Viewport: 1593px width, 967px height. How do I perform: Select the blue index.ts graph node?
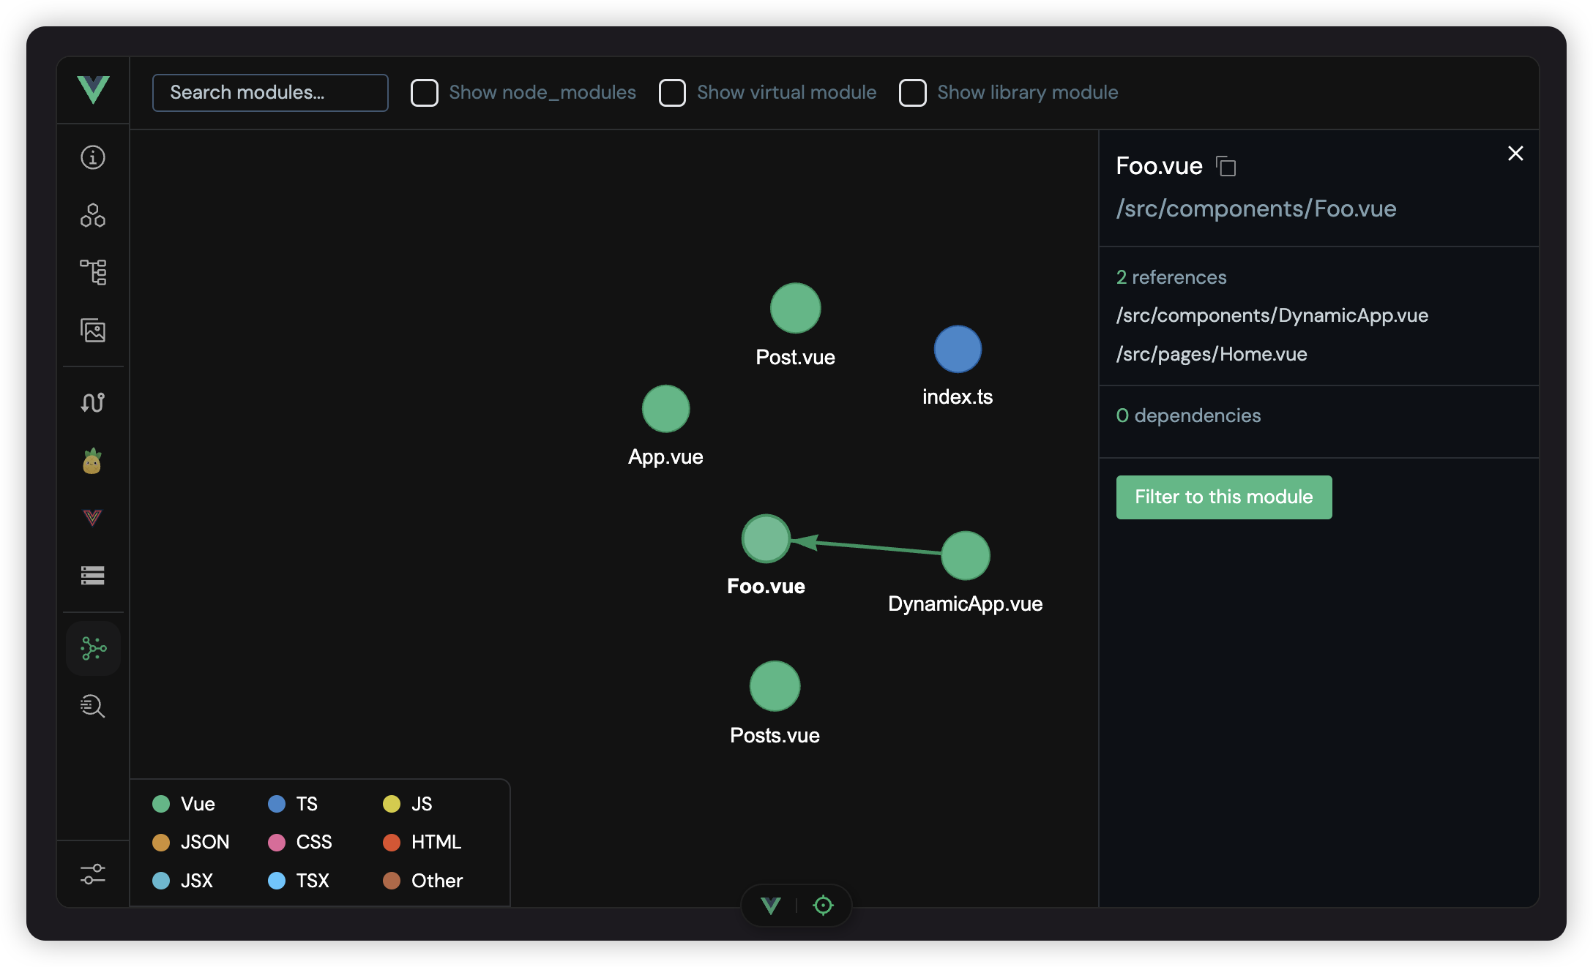tap(958, 350)
